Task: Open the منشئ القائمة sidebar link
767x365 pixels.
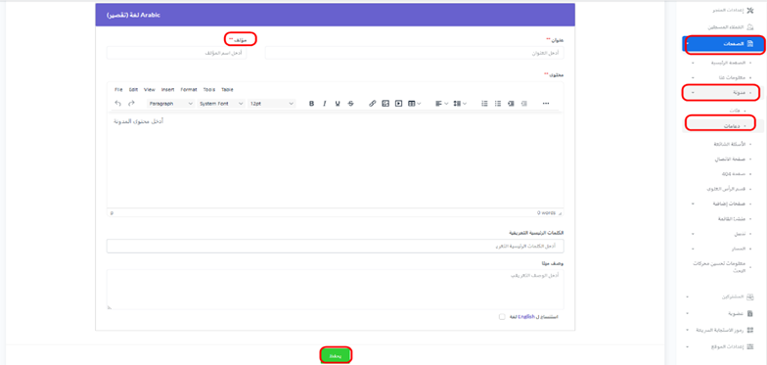Action: [731, 219]
